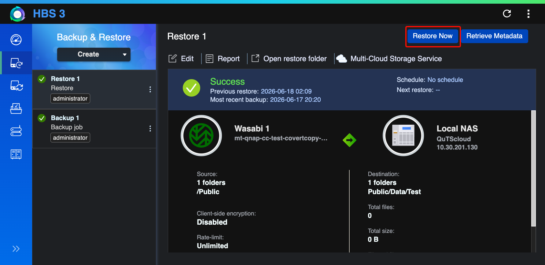
Task: Click the job details vertical scrollbar
Action: [533, 168]
